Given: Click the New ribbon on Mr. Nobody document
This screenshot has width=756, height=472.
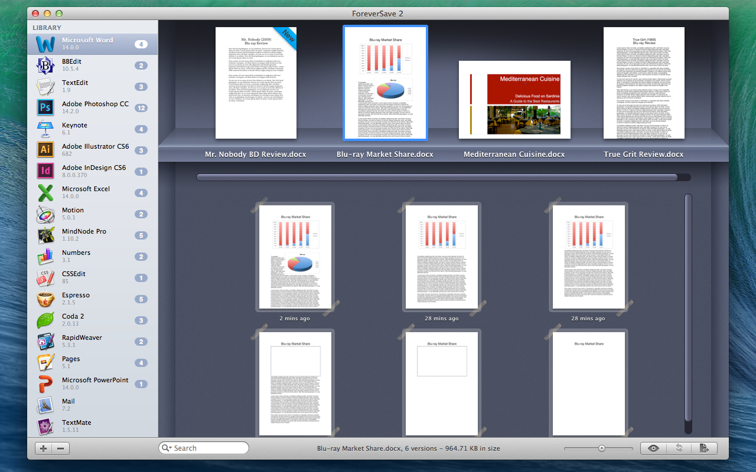Looking at the screenshot, I should pyautogui.click(x=286, y=37).
